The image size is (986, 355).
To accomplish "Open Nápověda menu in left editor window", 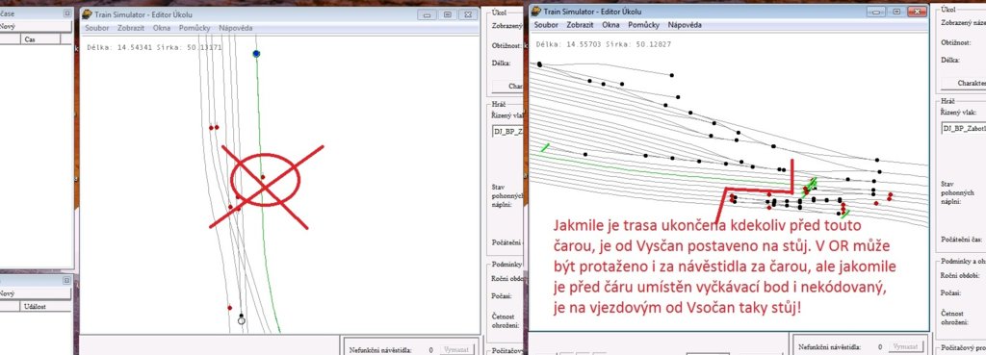I will 236,28.
